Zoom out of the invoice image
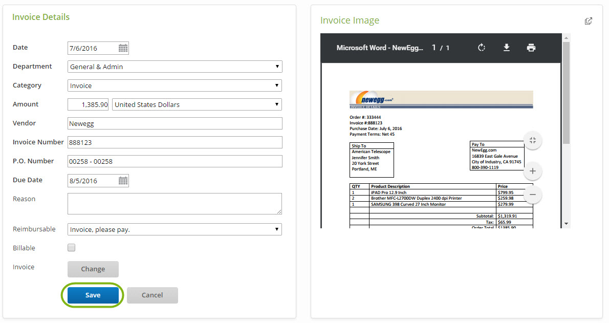609x323 pixels. [x=532, y=195]
